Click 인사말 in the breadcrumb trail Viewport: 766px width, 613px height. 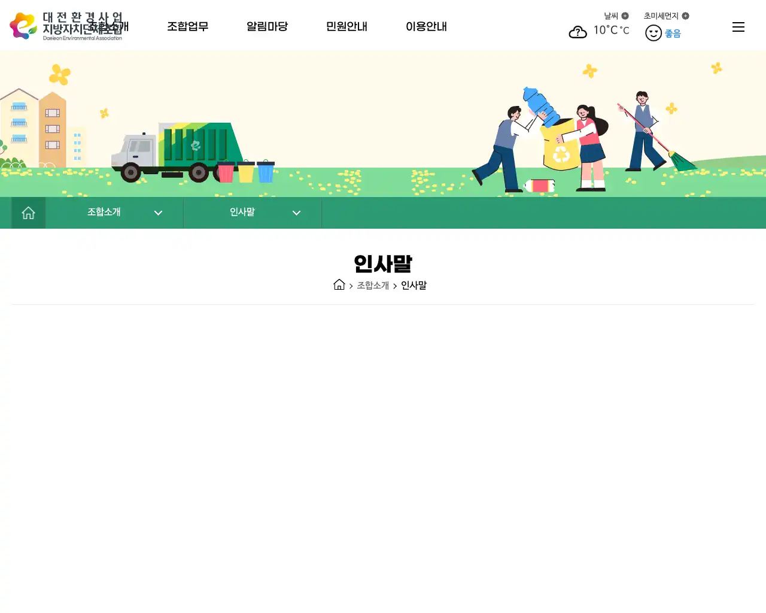(x=414, y=286)
